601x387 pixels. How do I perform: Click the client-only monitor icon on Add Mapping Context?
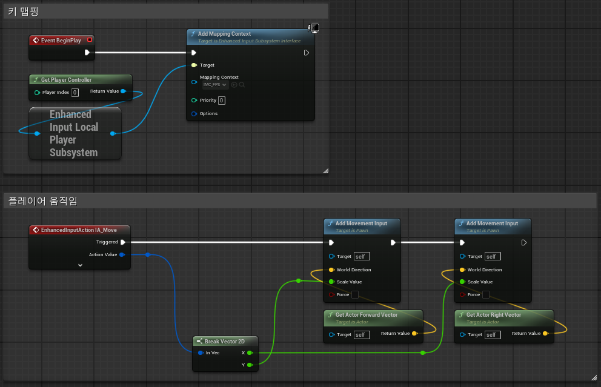point(314,28)
